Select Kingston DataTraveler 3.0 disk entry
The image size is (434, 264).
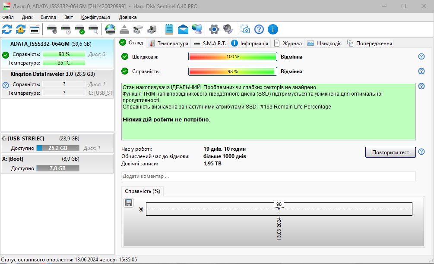click(57, 83)
